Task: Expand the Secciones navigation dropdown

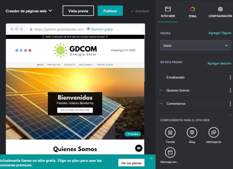Action: point(86,65)
